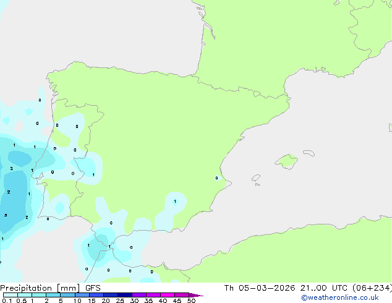Click the isolated '1' value in southeastern Spain

[175, 201]
